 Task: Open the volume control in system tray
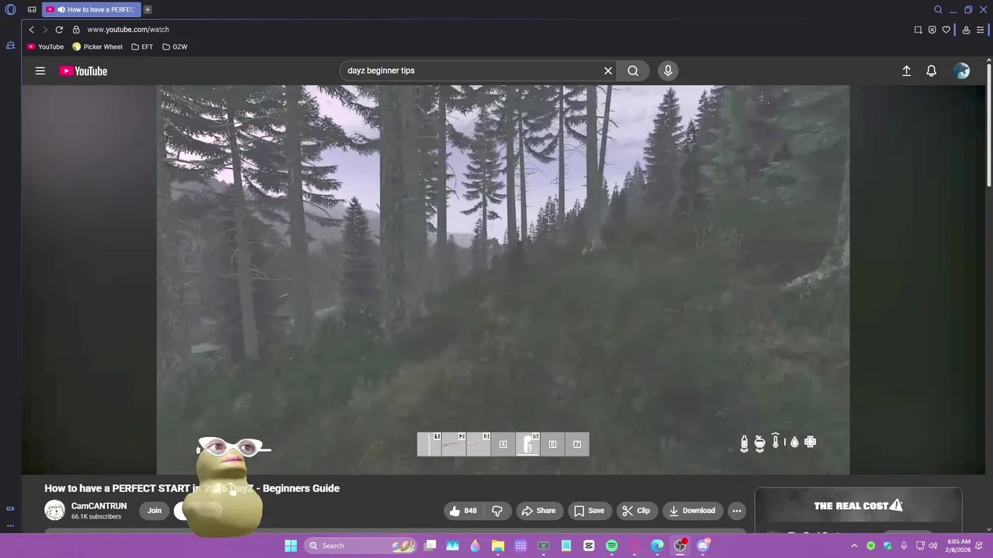point(932,546)
